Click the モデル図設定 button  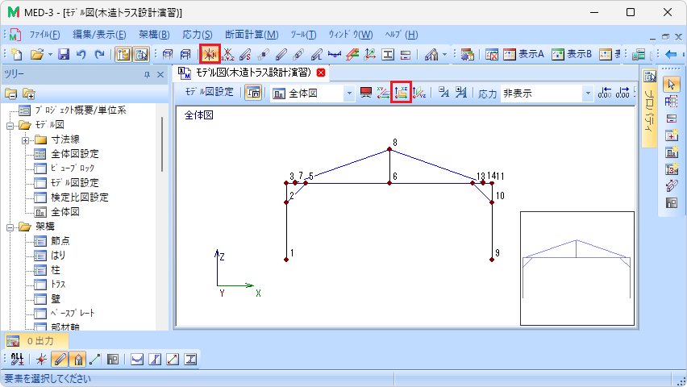(210, 93)
